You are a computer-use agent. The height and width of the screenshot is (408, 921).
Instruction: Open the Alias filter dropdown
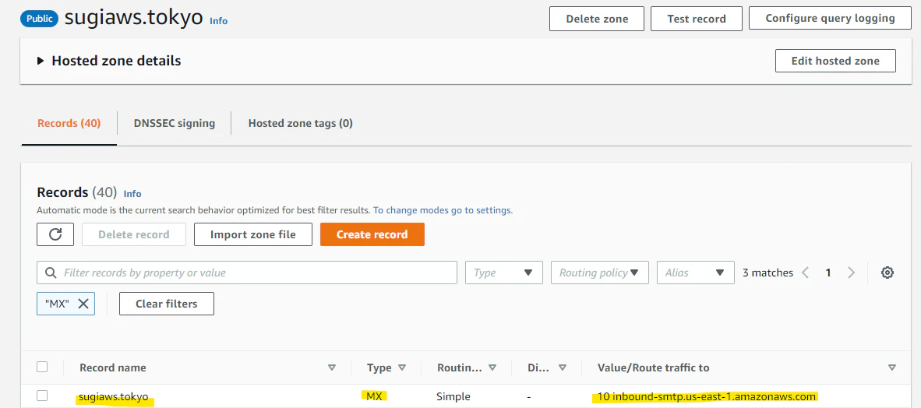[696, 273]
